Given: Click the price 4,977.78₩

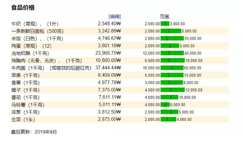Looking at the screenshot, I should click(x=109, y=82).
